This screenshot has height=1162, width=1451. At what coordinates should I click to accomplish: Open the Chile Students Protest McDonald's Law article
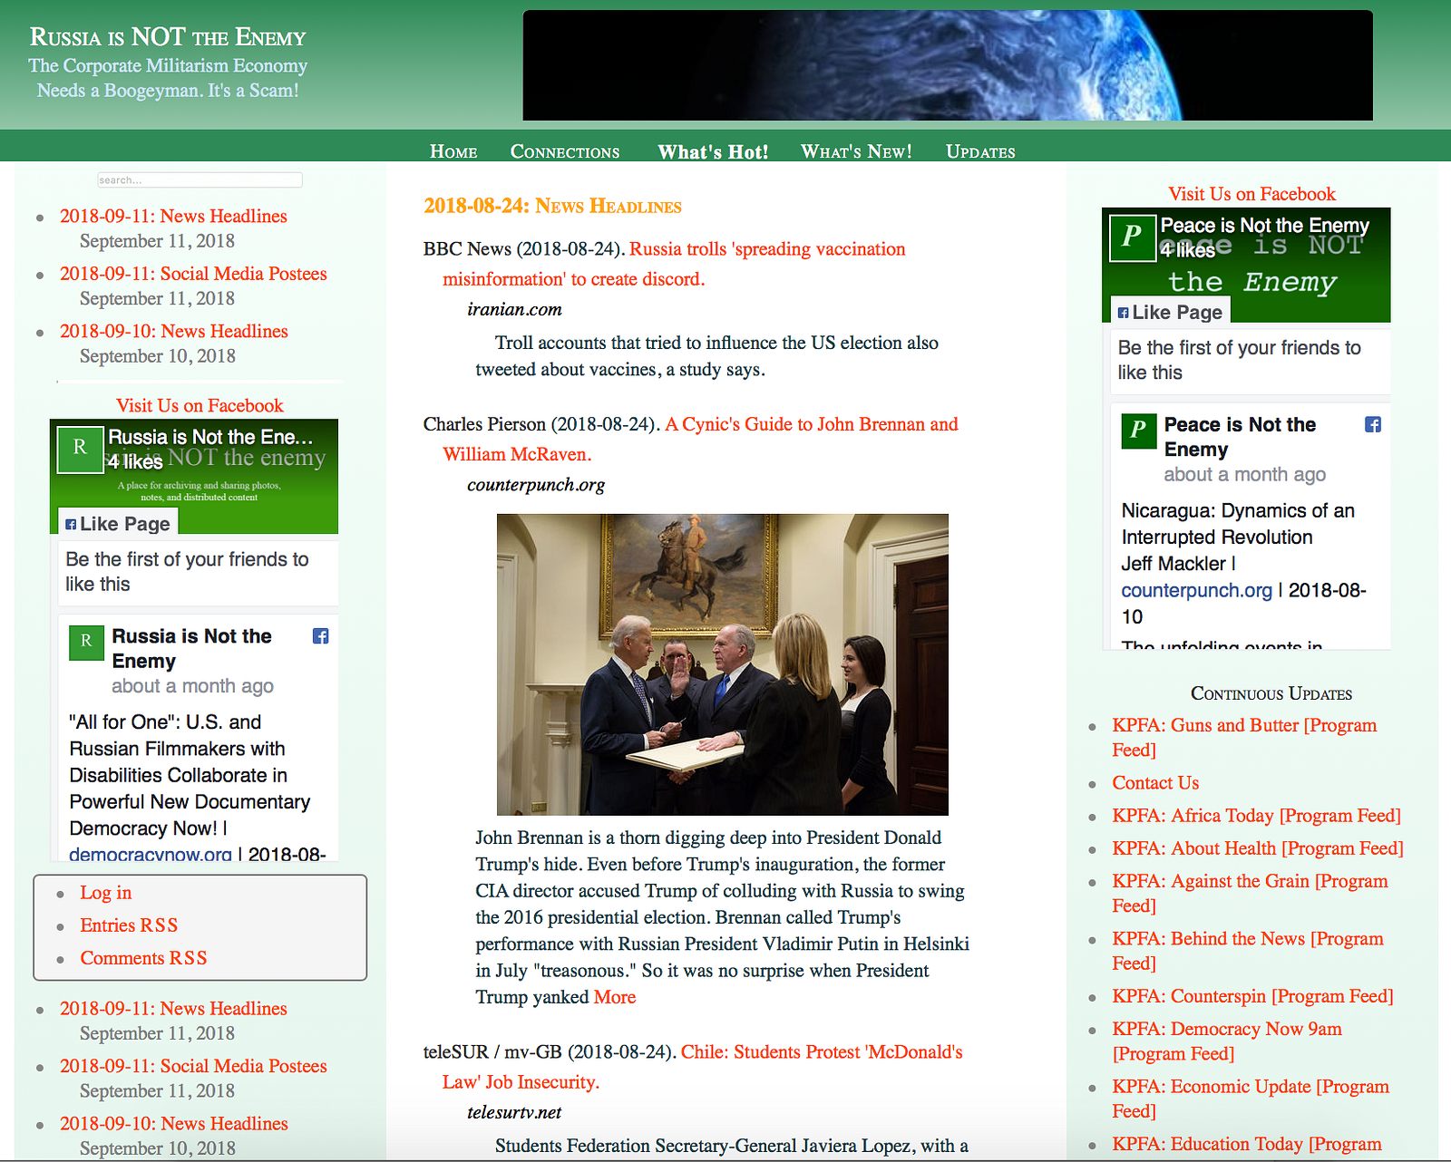[703, 1067]
